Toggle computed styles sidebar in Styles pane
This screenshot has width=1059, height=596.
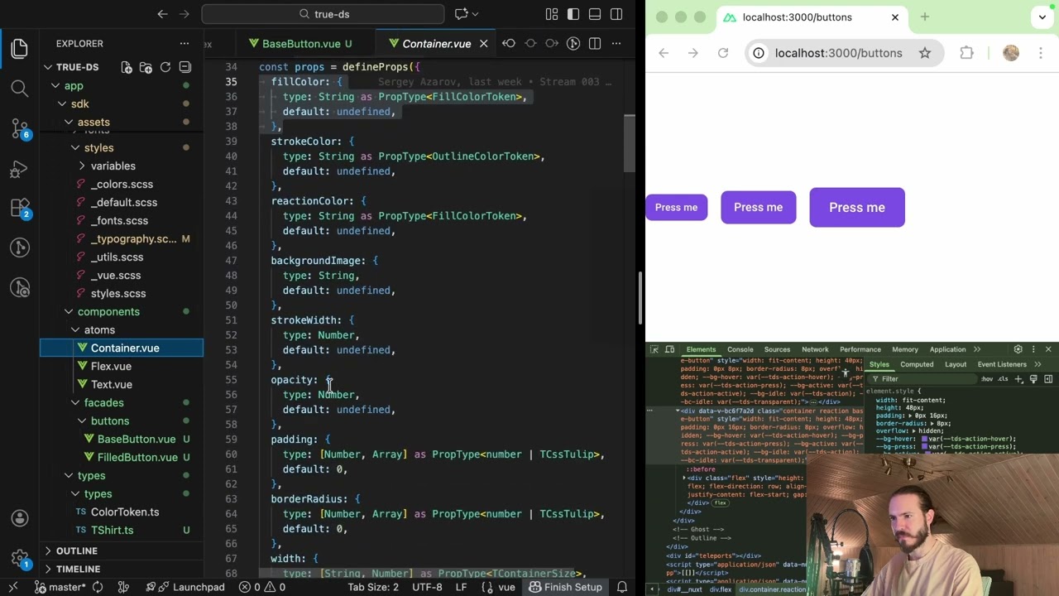coord(1048,379)
